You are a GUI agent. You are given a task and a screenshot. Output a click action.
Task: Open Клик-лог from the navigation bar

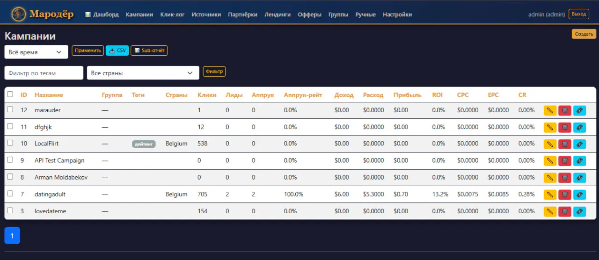172,14
